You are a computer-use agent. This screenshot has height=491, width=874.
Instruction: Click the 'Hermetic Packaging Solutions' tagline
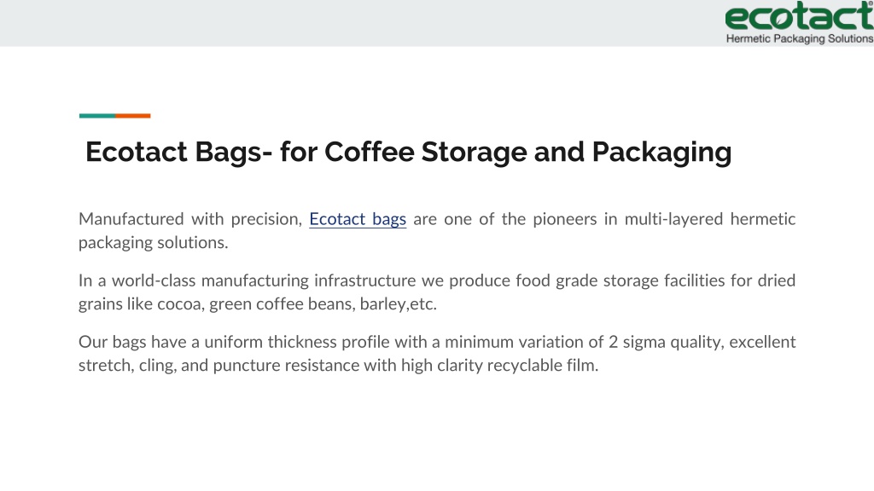(x=799, y=38)
